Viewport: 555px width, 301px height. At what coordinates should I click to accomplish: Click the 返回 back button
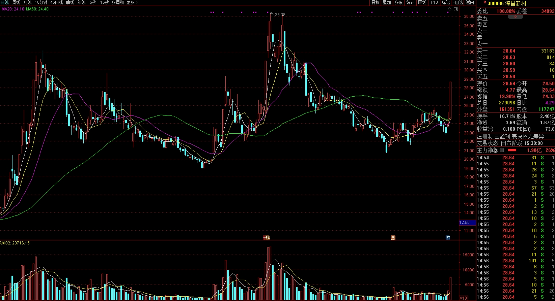470,2
